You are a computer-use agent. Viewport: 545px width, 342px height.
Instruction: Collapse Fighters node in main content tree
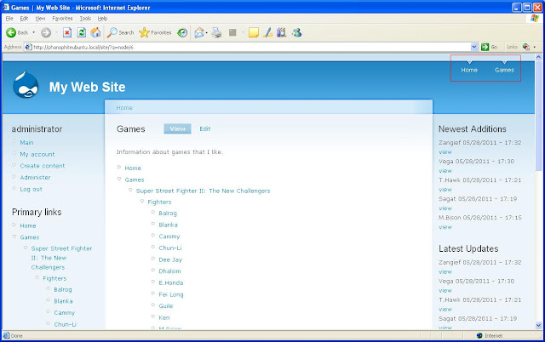(x=142, y=202)
